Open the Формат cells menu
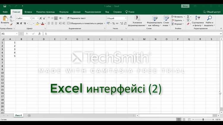 178,24
